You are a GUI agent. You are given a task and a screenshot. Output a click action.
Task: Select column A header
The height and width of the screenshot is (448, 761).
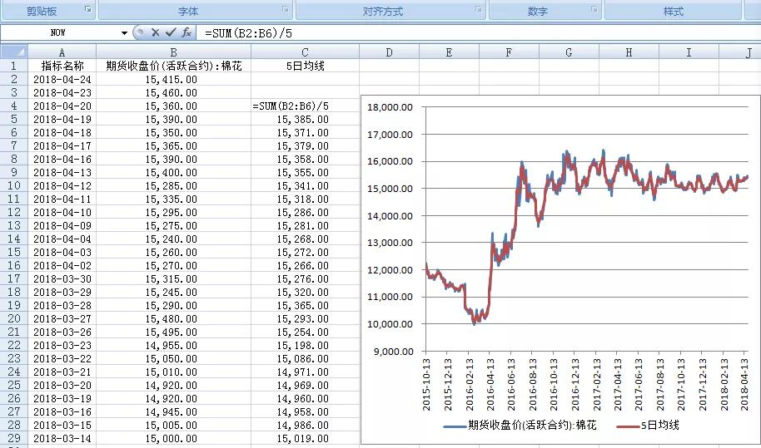click(x=62, y=52)
